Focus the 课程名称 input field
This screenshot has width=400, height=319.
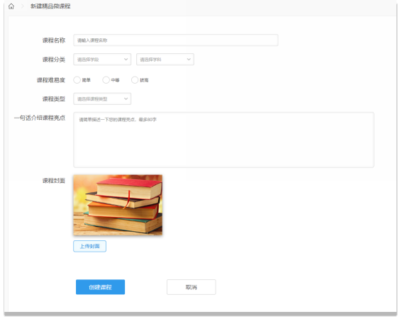(x=175, y=40)
